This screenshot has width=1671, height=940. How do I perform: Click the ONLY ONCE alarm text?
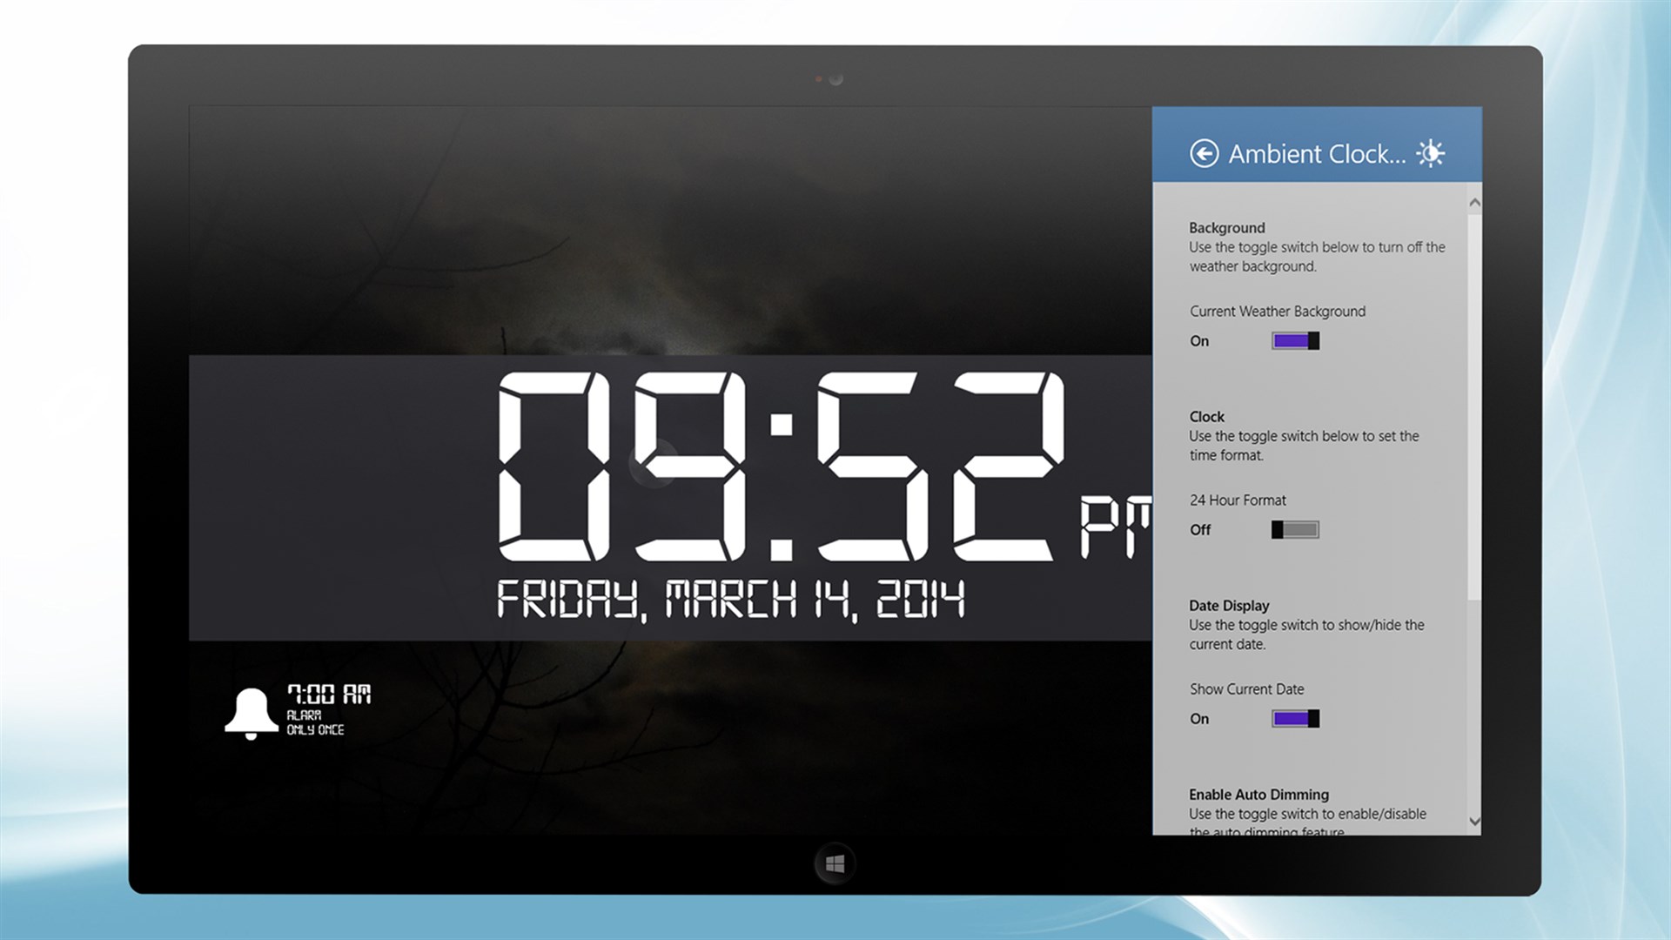[x=315, y=730]
